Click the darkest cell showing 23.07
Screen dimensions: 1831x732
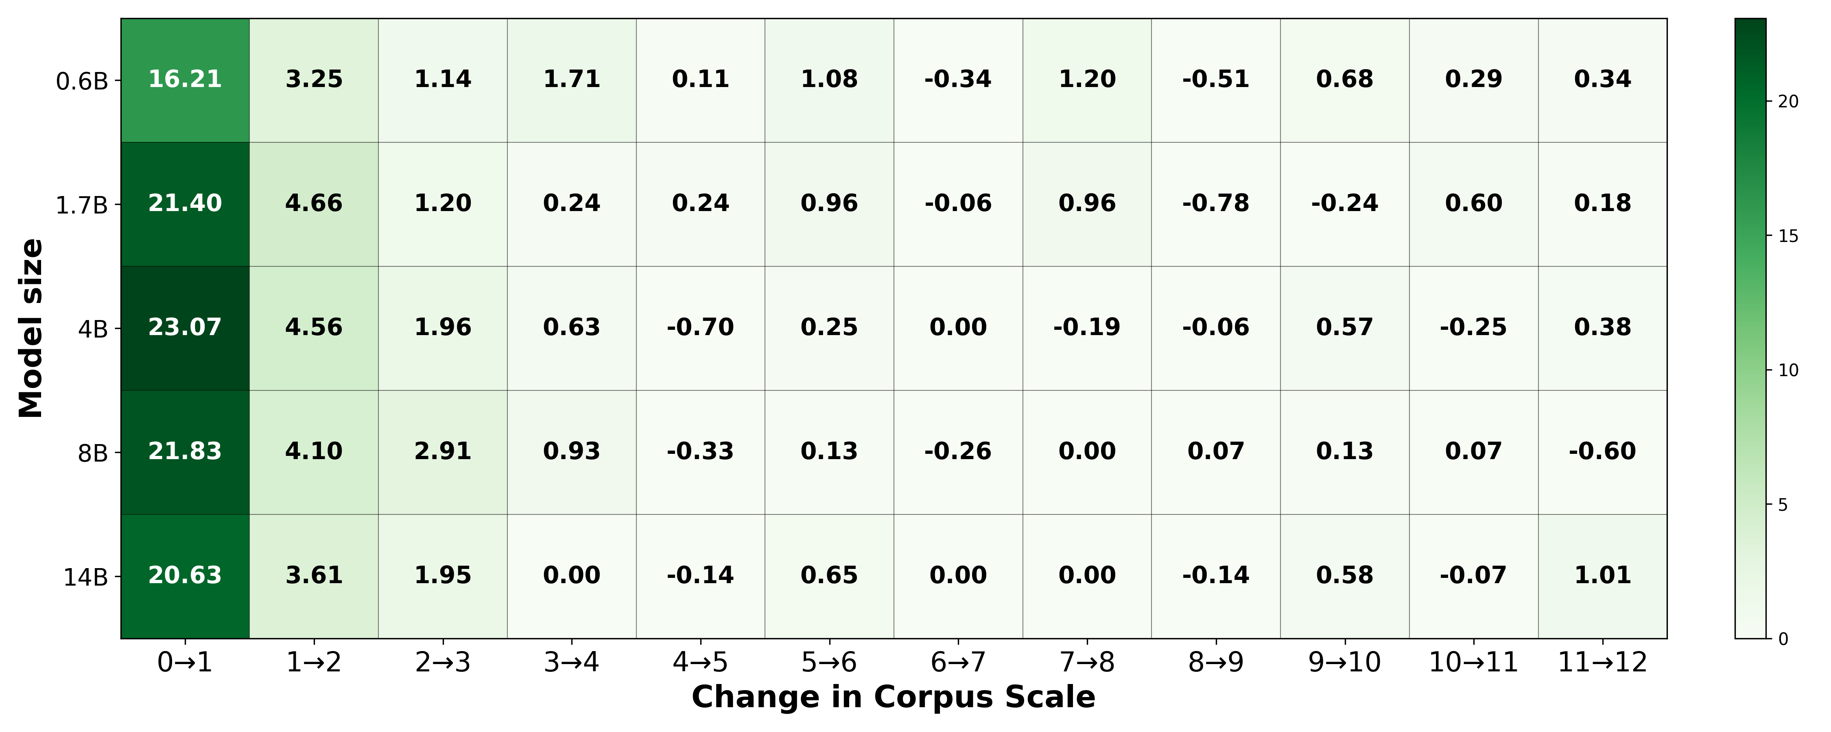(x=185, y=328)
